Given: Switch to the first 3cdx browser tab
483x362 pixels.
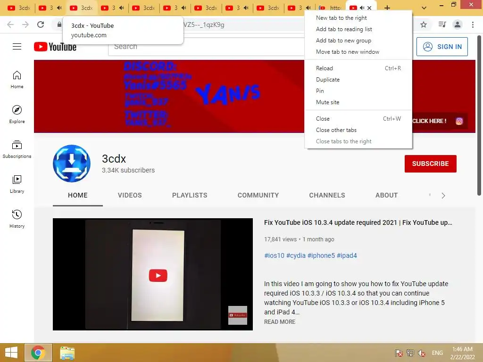Looking at the screenshot, I should click(x=19, y=8).
